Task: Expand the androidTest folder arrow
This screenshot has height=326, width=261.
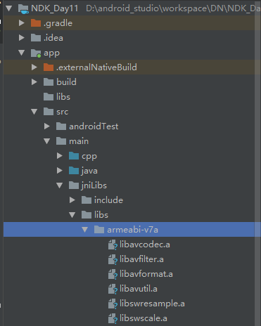Action: tap(47, 126)
